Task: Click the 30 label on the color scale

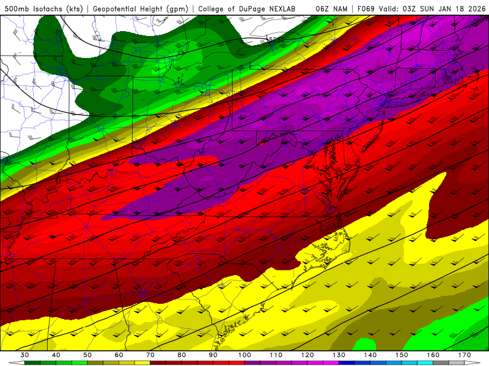Action: coord(24,355)
